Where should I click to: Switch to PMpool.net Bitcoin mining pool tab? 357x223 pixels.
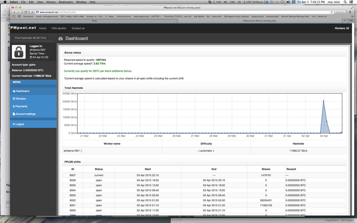259,21
